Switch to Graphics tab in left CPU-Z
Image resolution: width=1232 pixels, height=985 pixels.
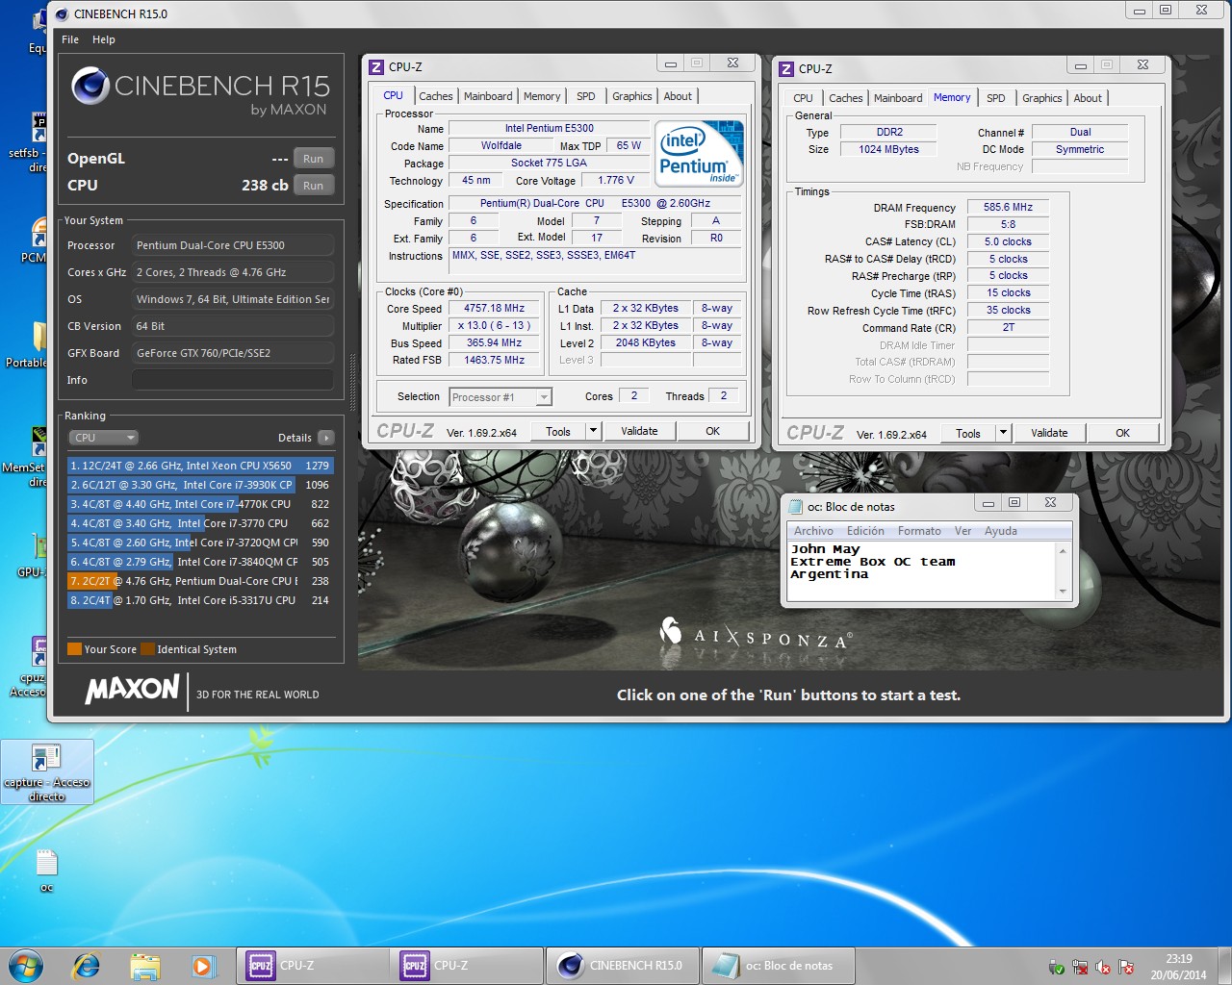click(x=631, y=96)
